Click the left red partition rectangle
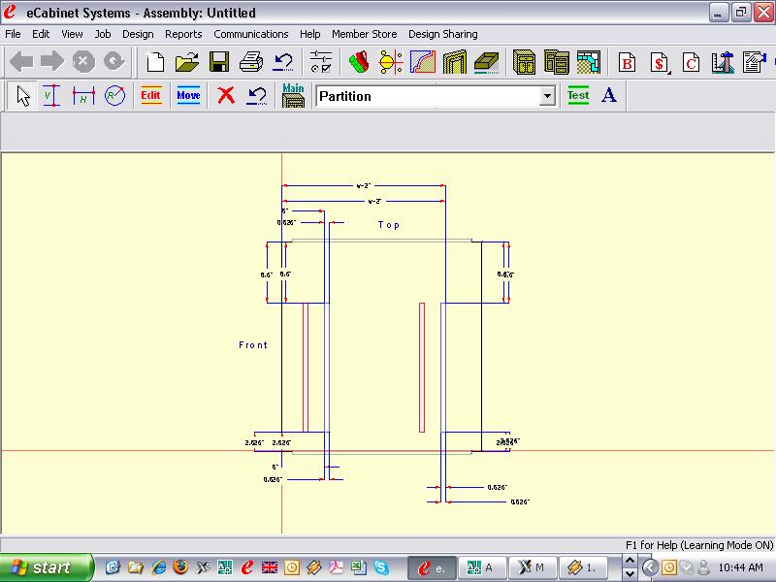The height and width of the screenshot is (582, 776). (306, 368)
